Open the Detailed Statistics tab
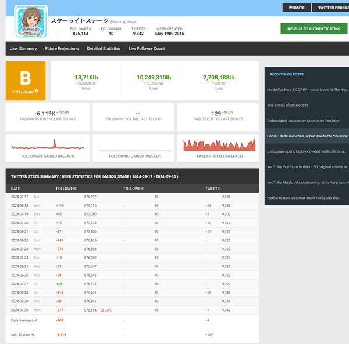Screen dimensions: 349x344 [104, 48]
